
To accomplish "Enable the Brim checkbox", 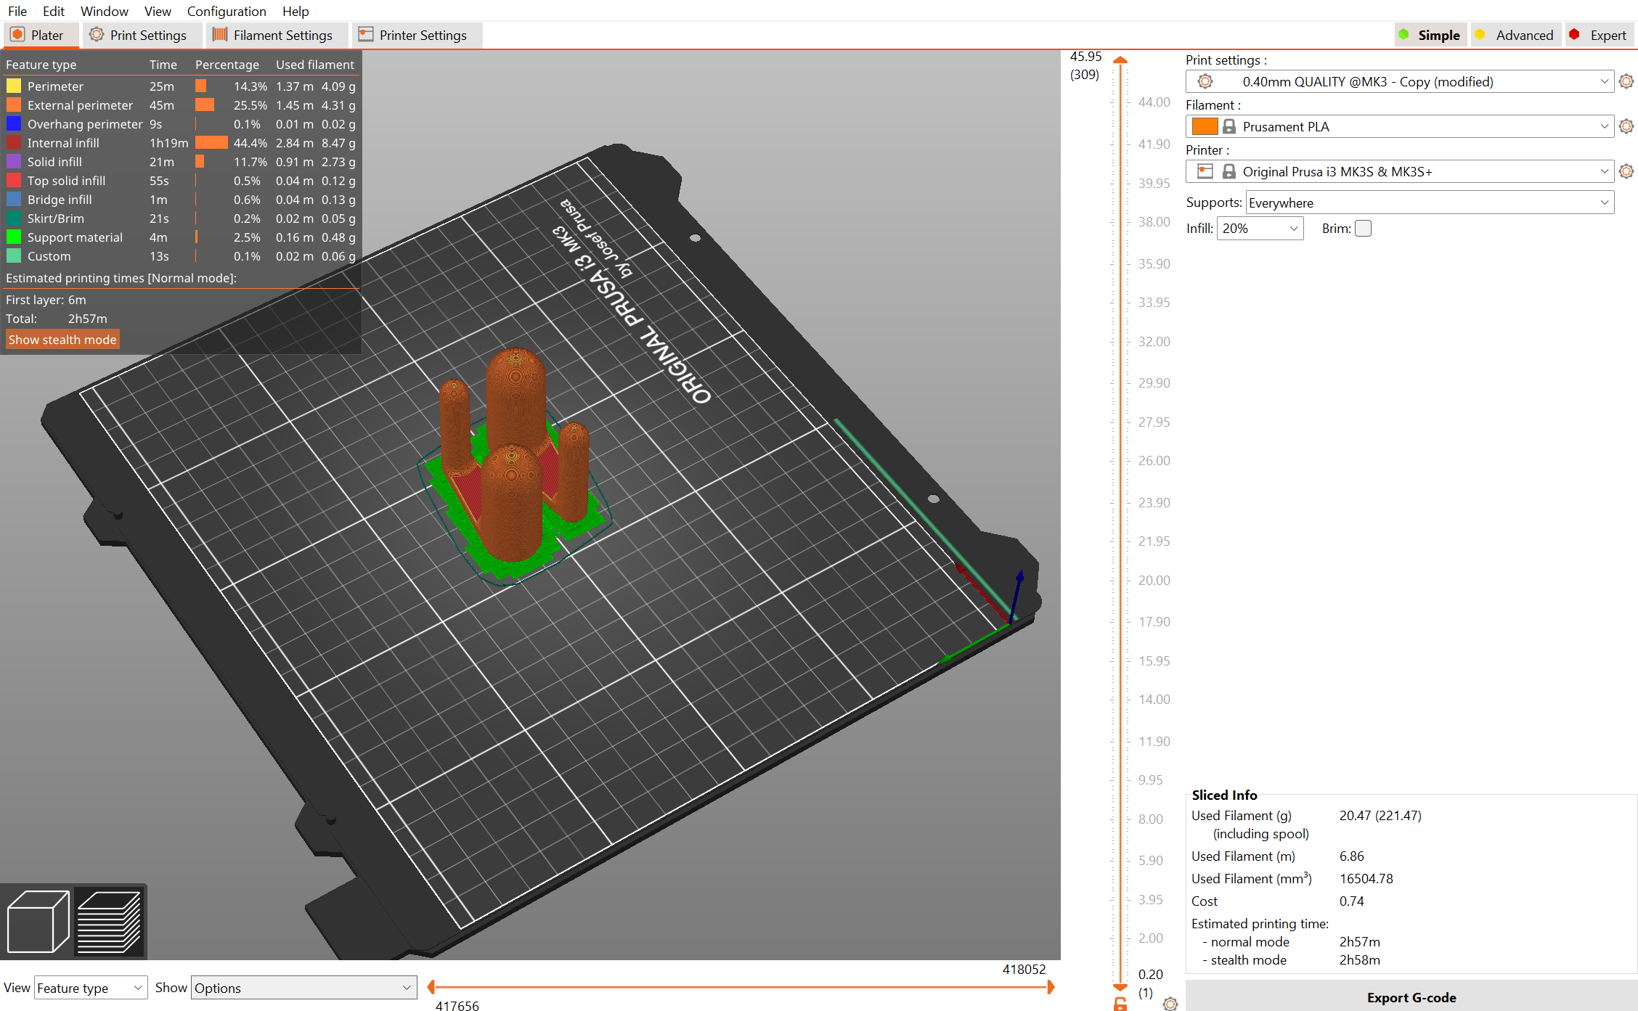I will click(x=1363, y=229).
